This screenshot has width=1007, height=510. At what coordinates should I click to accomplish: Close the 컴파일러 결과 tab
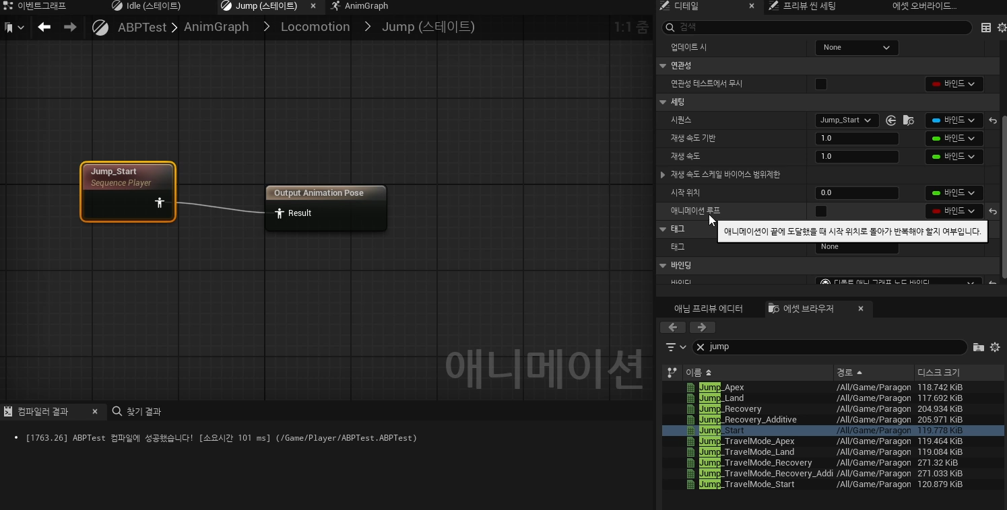coord(95,411)
